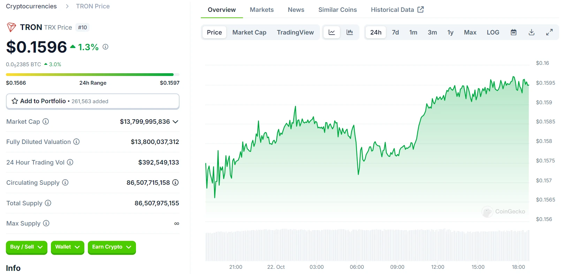This screenshot has height=274, width=570.
Task: Switch to line chart view icon
Action: click(332, 32)
